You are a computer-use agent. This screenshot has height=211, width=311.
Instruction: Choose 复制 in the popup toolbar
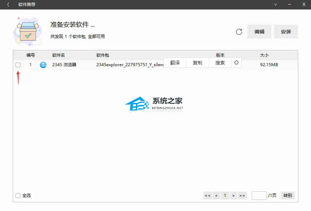point(198,63)
